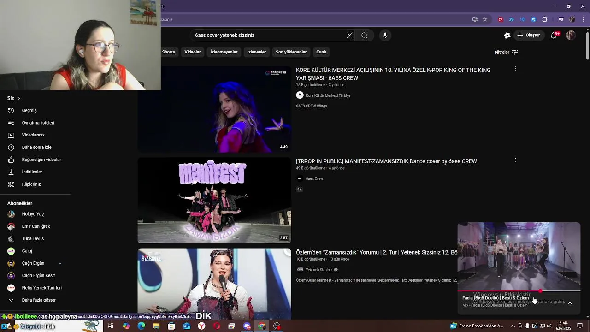Select the İzlenmeyenler filter chip
This screenshot has width=590, height=332.
click(224, 52)
